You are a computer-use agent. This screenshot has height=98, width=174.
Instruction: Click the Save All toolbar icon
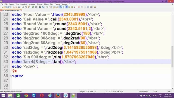(x=10, y=7)
